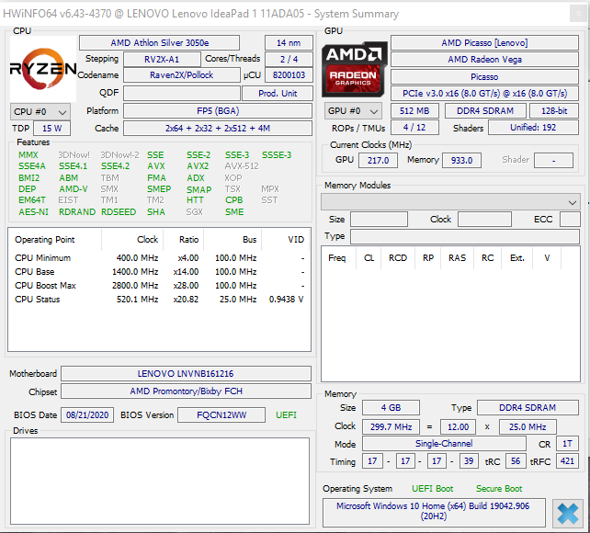Image resolution: width=590 pixels, height=533 pixels.
Task: Click the AES-NI feature label
Action: coord(33,212)
